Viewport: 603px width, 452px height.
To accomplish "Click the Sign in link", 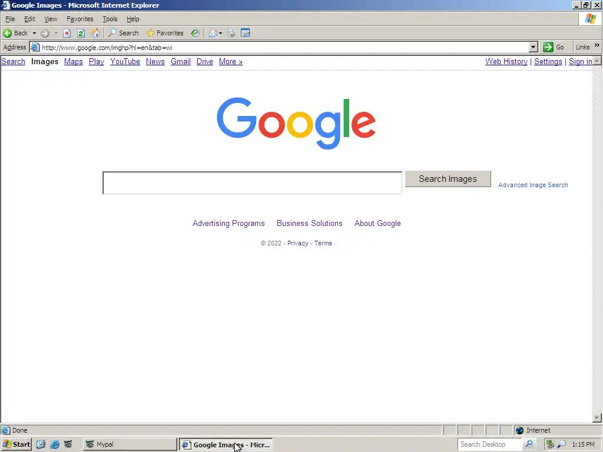I will [580, 61].
